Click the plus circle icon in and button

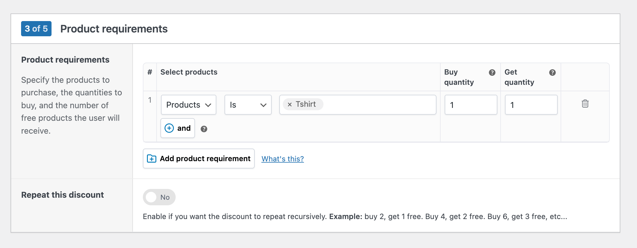click(x=169, y=128)
